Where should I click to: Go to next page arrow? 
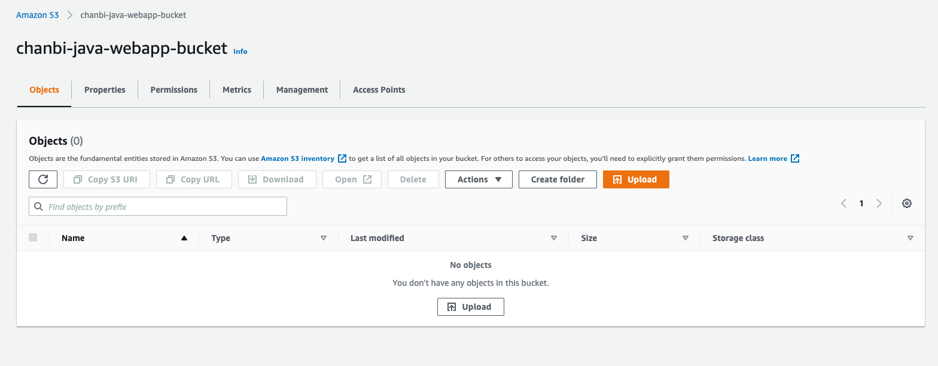tap(879, 203)
